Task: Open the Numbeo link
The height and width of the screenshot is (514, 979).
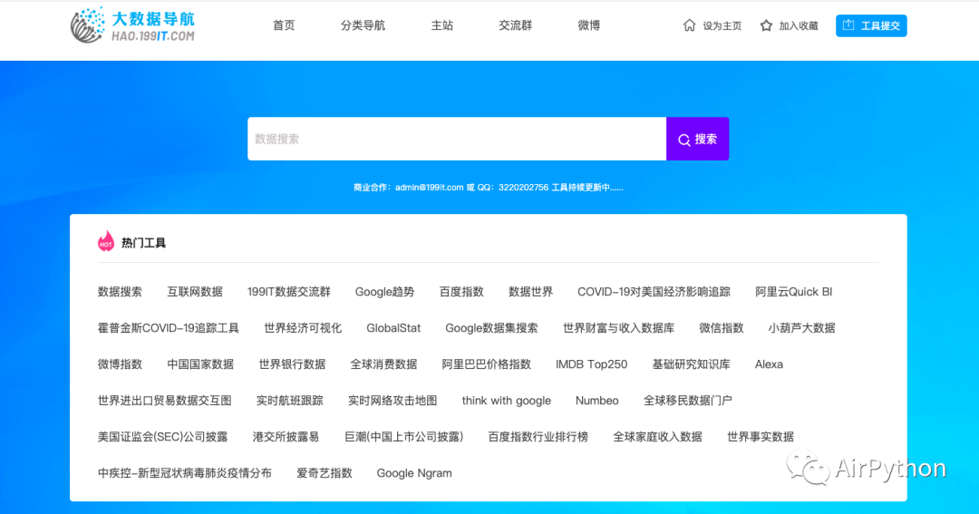Action: 596,401
